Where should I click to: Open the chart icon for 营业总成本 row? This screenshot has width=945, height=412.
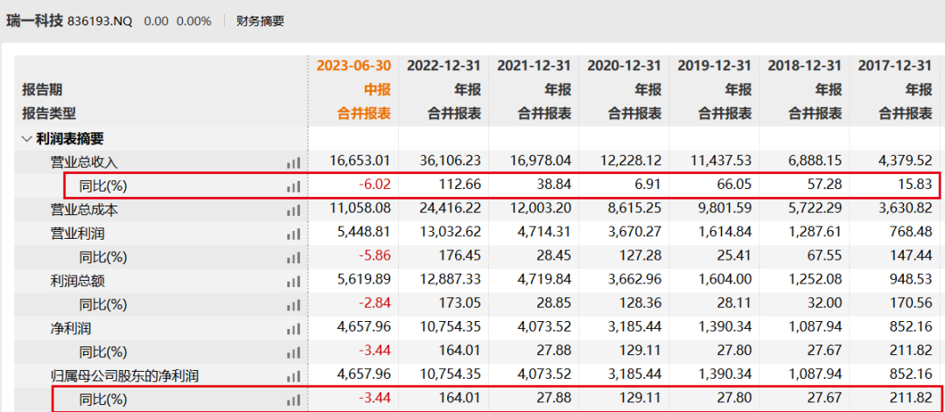(x=293, y=210)
